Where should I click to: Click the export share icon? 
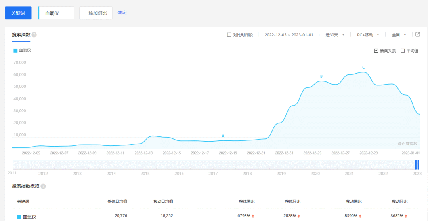[x=417, y=34]
